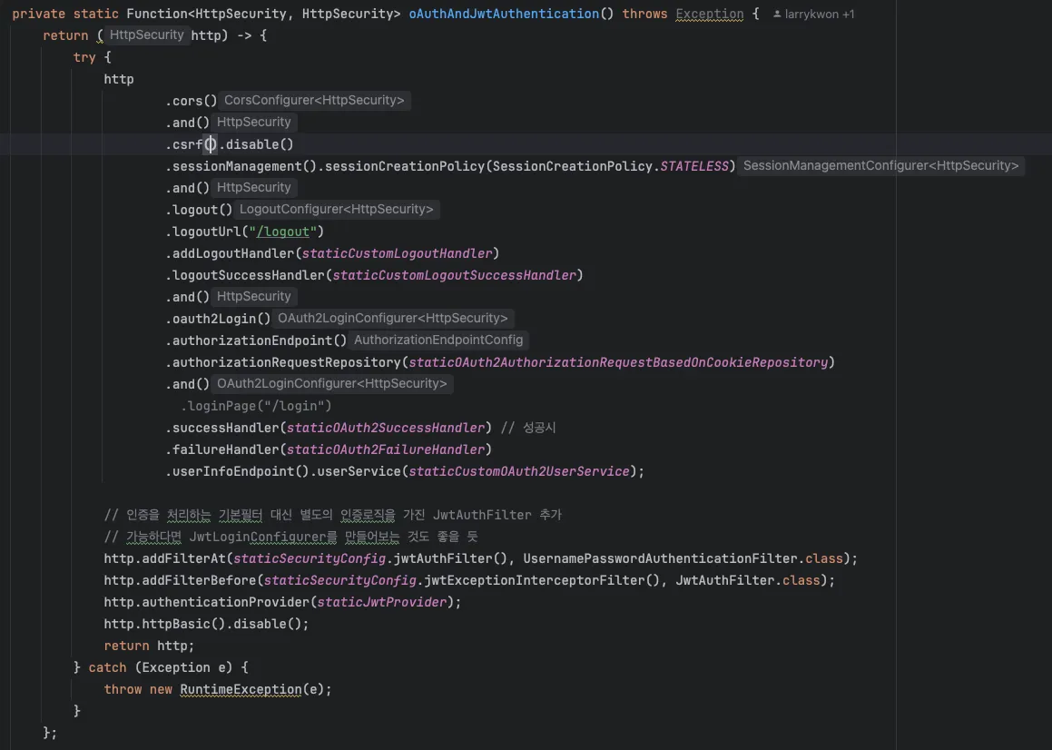
Task: Click the 'return http;' statement
Action: tap(149, 646)
